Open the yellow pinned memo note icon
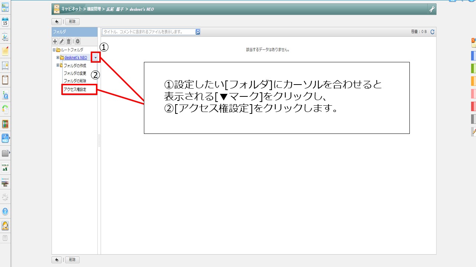 [5, 51]
